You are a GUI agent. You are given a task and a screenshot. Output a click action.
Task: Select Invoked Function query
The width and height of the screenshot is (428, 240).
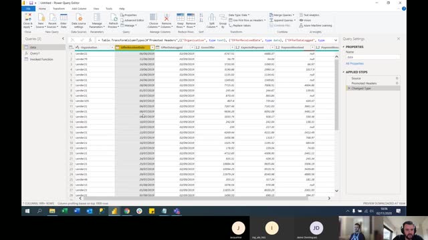[x=44, y=59]
